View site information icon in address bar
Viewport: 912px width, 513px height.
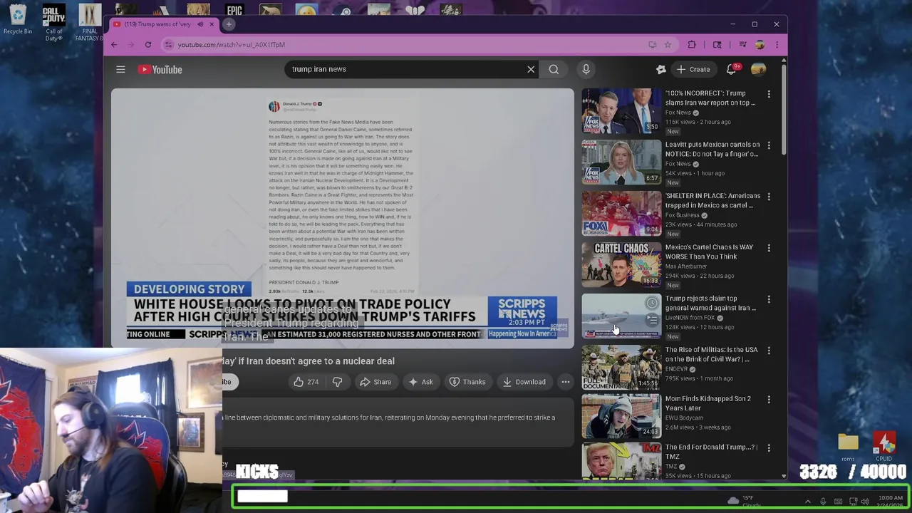tap(169, 44)
